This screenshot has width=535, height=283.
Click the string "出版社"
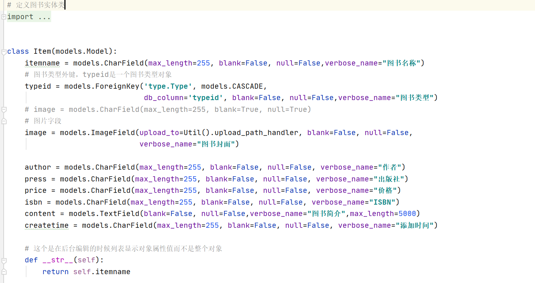coord(389,179)
